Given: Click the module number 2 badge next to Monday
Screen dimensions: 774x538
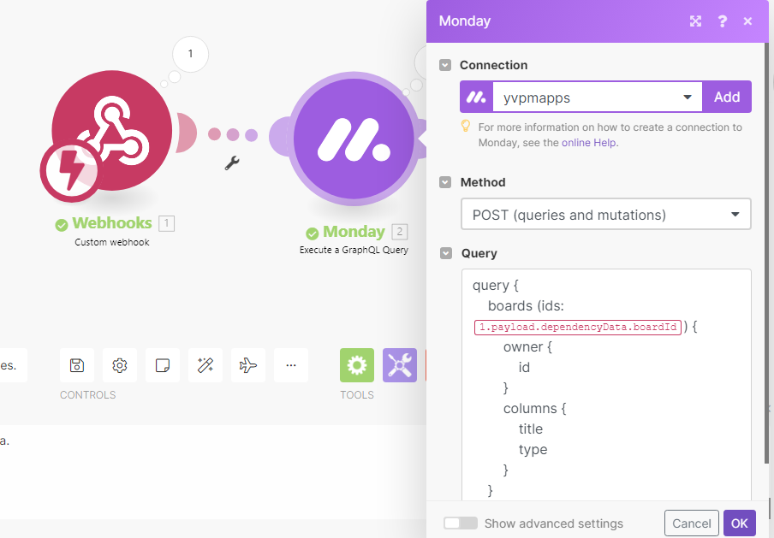Looking at the screenshot, I should click(x=400, y=231).
